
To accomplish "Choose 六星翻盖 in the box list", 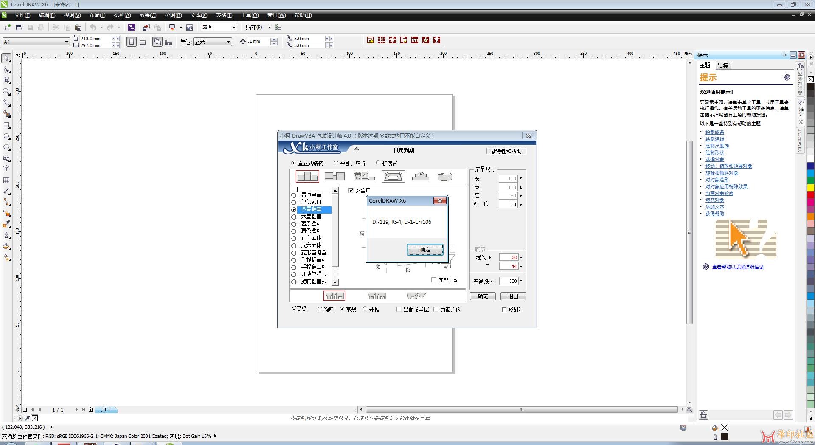I will click(311, 217).
